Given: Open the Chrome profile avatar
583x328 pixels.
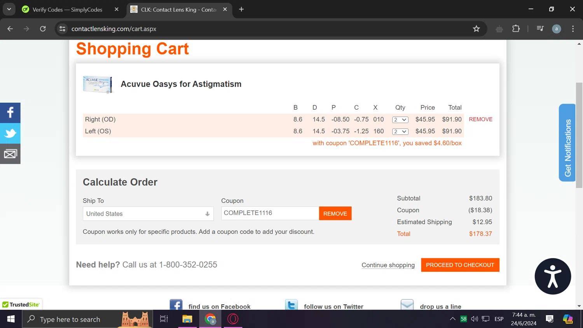Looking at the screenshot, I should click(x=557, y=29).
